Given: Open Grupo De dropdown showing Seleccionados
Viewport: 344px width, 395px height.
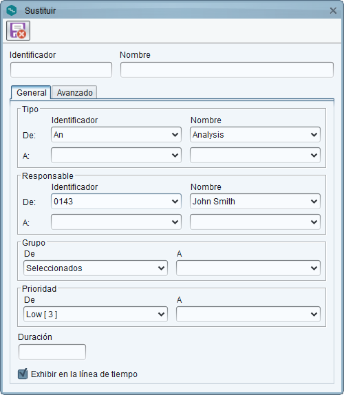Looking at the screenshot, I should point(96,268).
